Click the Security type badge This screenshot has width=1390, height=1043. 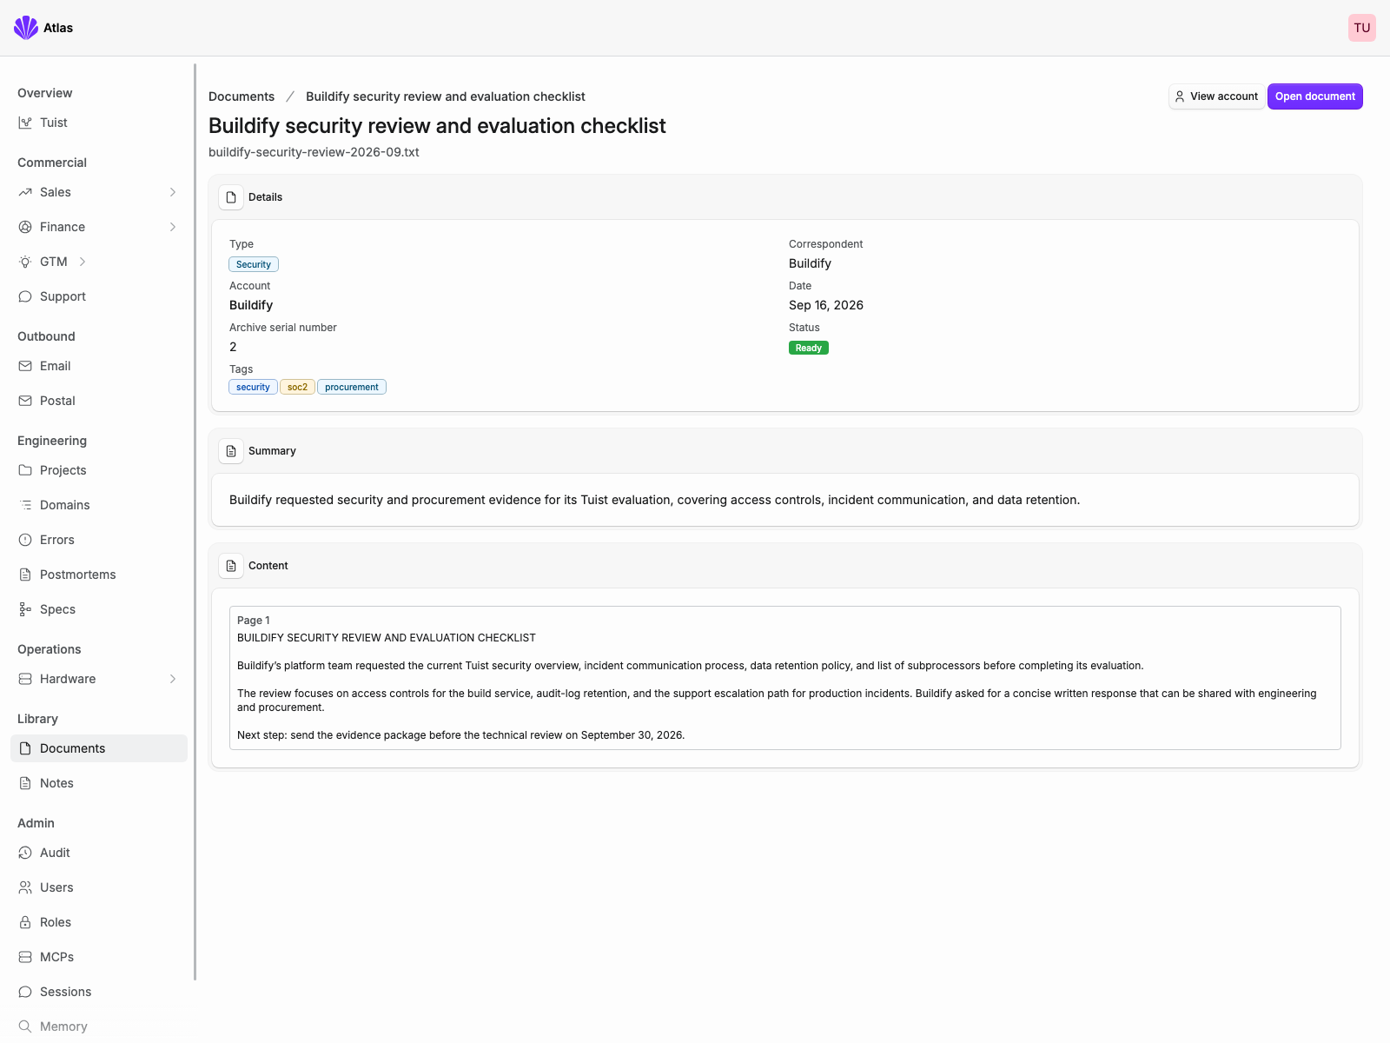coord(254,264)
